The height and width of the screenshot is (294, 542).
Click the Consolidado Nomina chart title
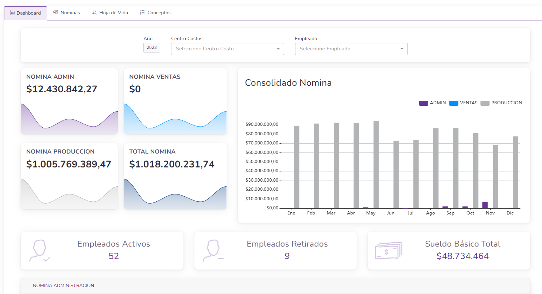click(x=289, y=83)
